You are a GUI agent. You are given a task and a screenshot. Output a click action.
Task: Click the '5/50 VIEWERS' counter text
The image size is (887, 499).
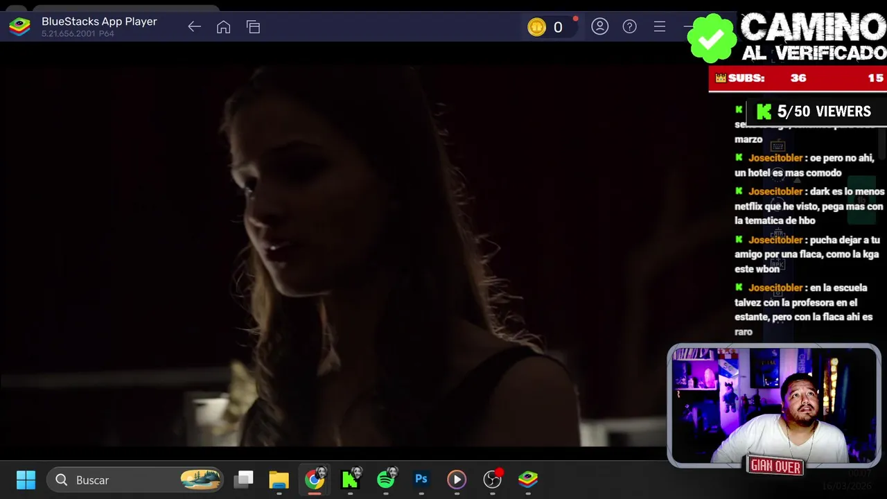[x=824, y=112]
